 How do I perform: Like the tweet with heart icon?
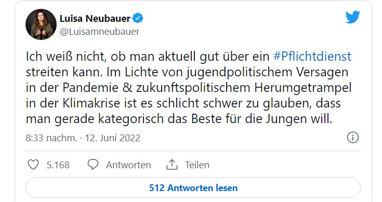point(33,165)
